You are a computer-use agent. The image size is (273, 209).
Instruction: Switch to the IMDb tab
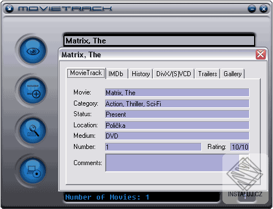tap(117, 74)
